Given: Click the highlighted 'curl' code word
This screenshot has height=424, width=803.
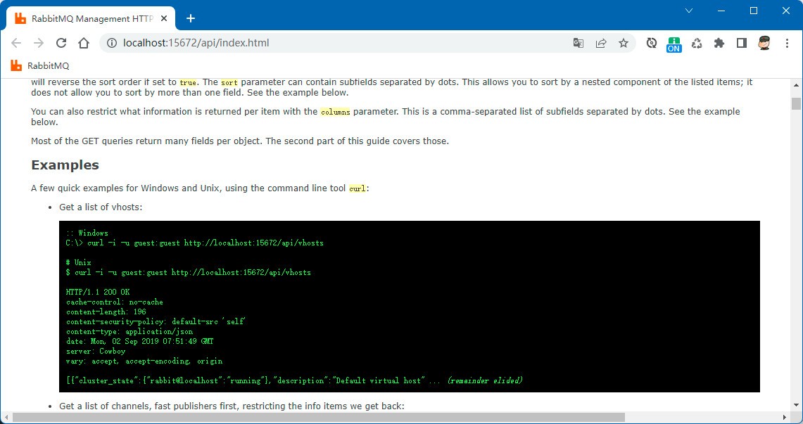Looking at the screenshot, I should [358, 188].
